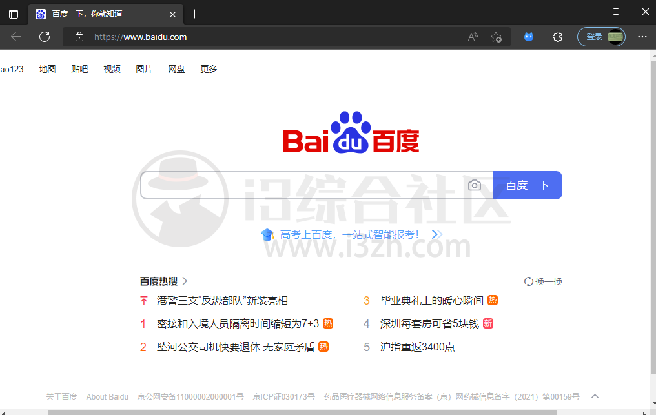
Task: Open 贴吧 navigation link
Action: tap(79, 69)
